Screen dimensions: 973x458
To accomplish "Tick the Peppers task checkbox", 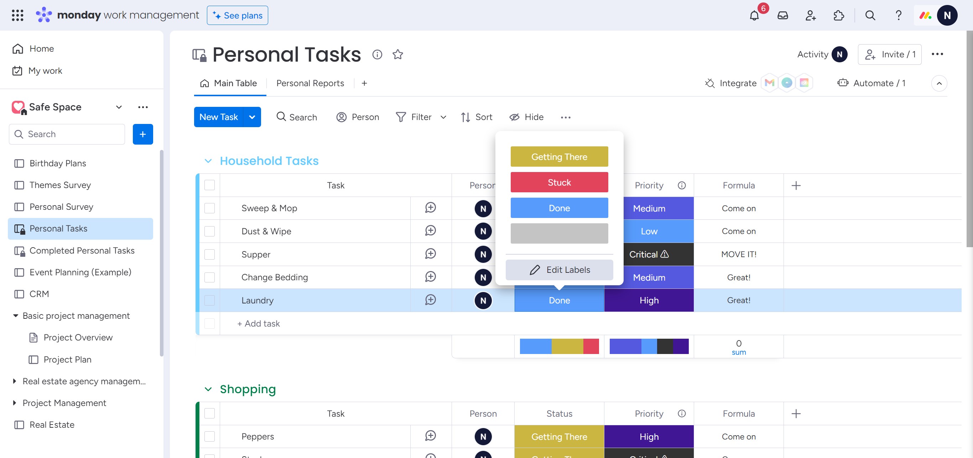I will point(209,436).
